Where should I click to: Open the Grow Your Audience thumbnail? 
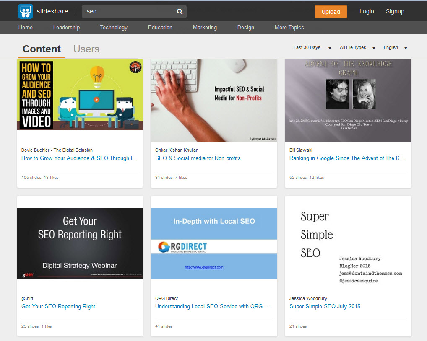coord(80,95)
